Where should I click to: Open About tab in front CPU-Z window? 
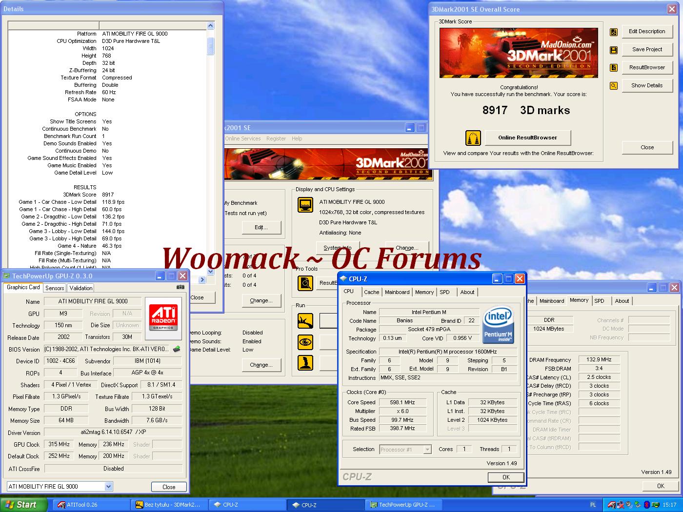(x=467, y=292)
